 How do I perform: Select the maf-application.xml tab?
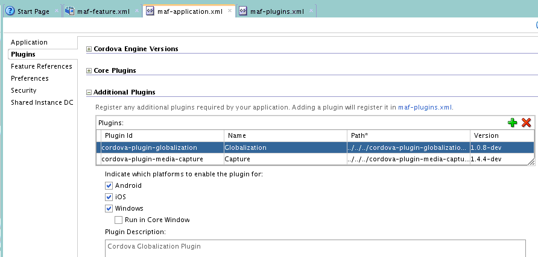(x=190, y=11)
